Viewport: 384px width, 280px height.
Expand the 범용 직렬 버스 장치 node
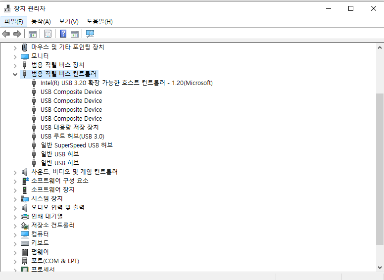[x=15, y=65]
